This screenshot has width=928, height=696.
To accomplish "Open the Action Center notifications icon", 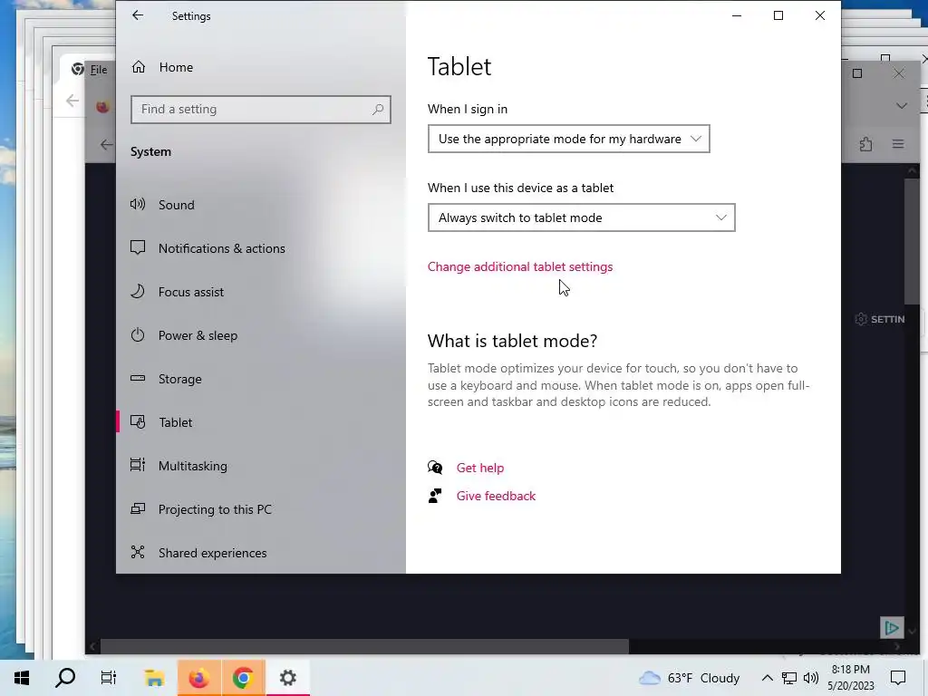I will pyautogui.click(x=898, y=678).
